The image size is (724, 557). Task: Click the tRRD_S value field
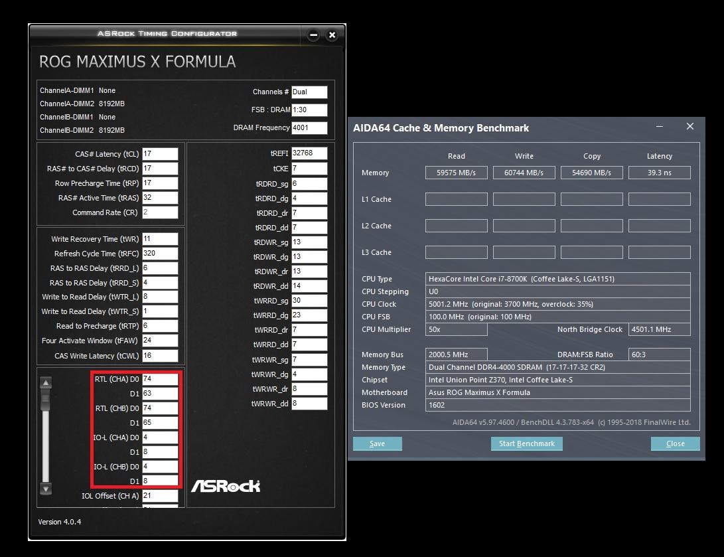point(160,283)
